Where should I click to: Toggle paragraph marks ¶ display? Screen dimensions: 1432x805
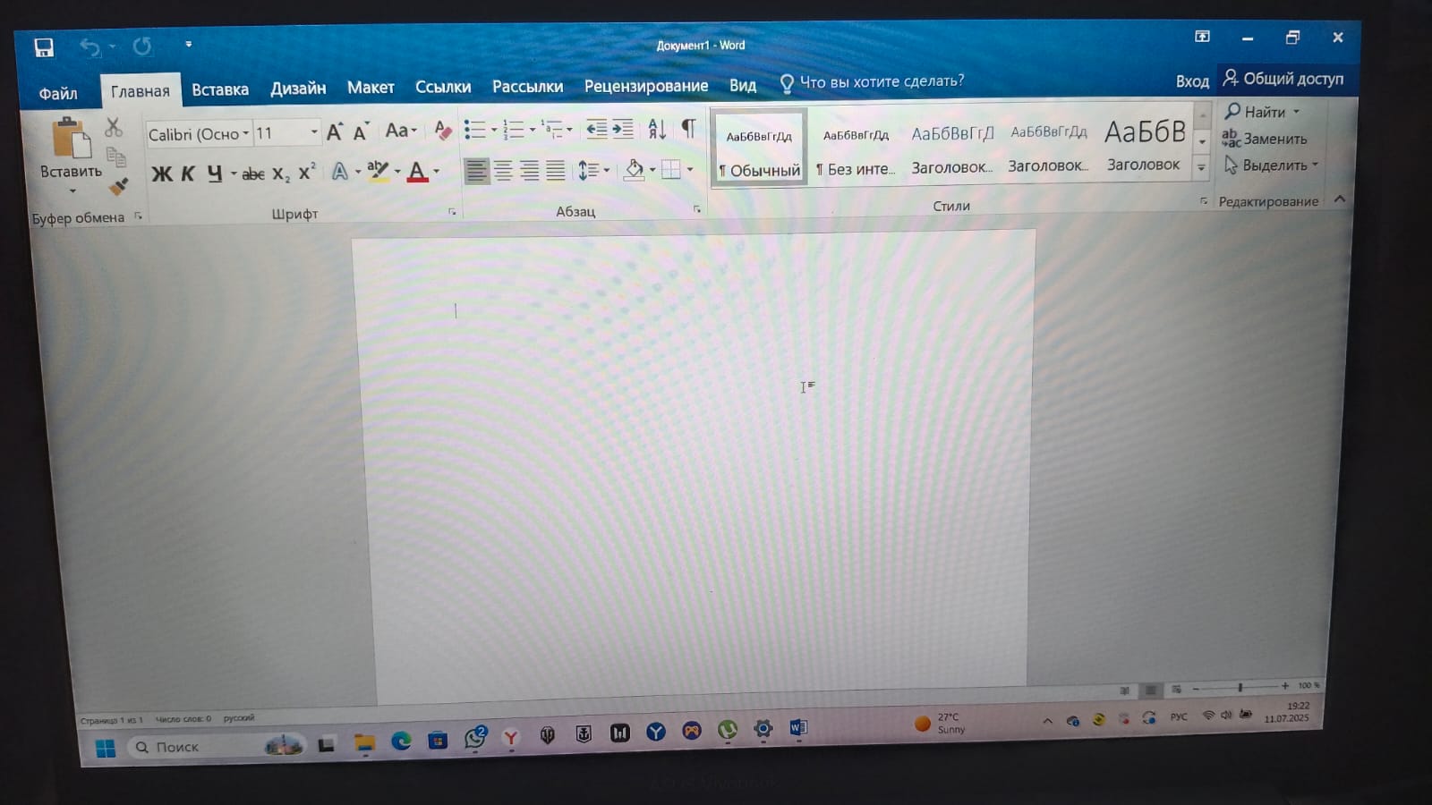coord(688,128)
